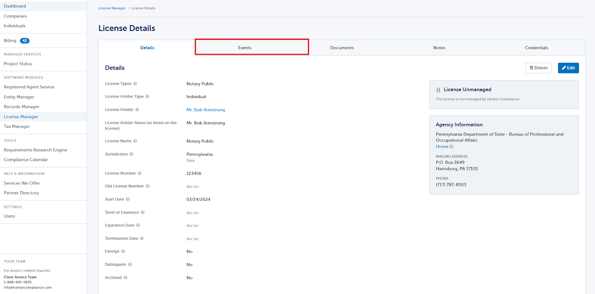Switch to the Events tab
Viewport: 595px width, 294px height.
point(245,48)
